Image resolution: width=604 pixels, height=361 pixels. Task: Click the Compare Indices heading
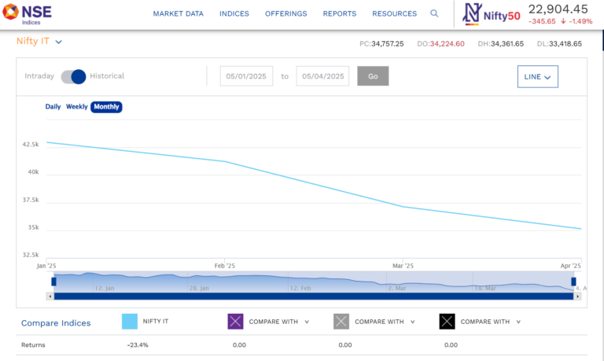pyautogui.click(x=56, y=323)
